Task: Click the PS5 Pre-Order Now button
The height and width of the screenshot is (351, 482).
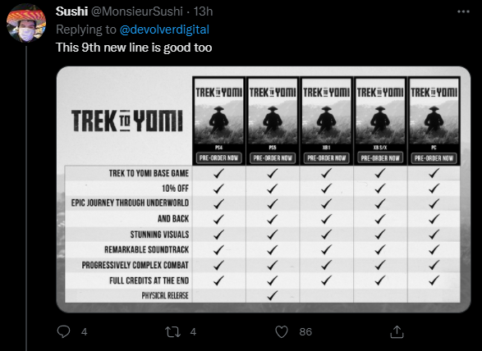Action: tap(273, 158)
